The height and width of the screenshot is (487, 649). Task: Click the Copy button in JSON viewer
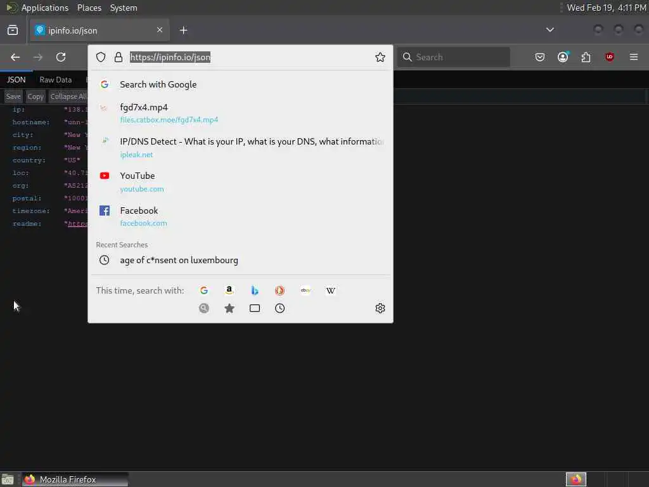coord(35,96)
